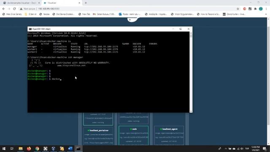
Task: Open VirtualBox from the taskbar
Action: (x=54, y=149)
